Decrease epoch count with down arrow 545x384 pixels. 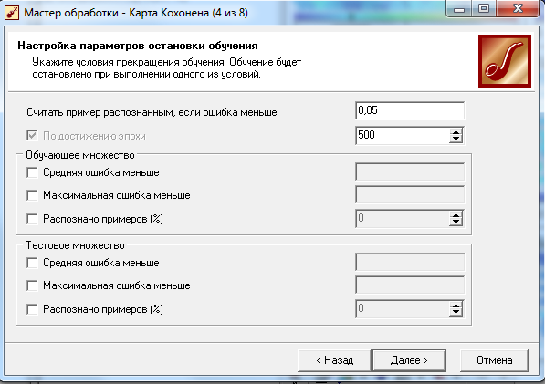456,139
